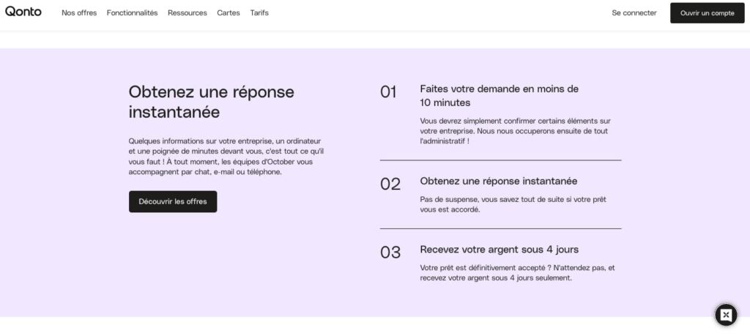The width and height of the screenshot is (750, 336).
Task: Click the step number 01
Action: point(388,92)
